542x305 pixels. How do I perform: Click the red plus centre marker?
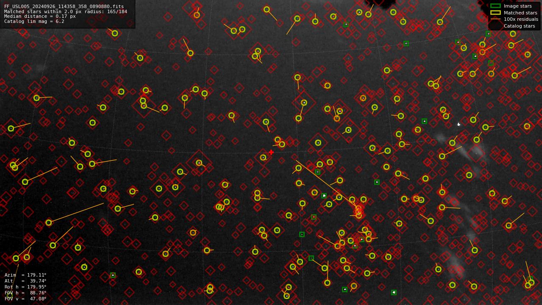pyautogui.click(x=271, y=152)
